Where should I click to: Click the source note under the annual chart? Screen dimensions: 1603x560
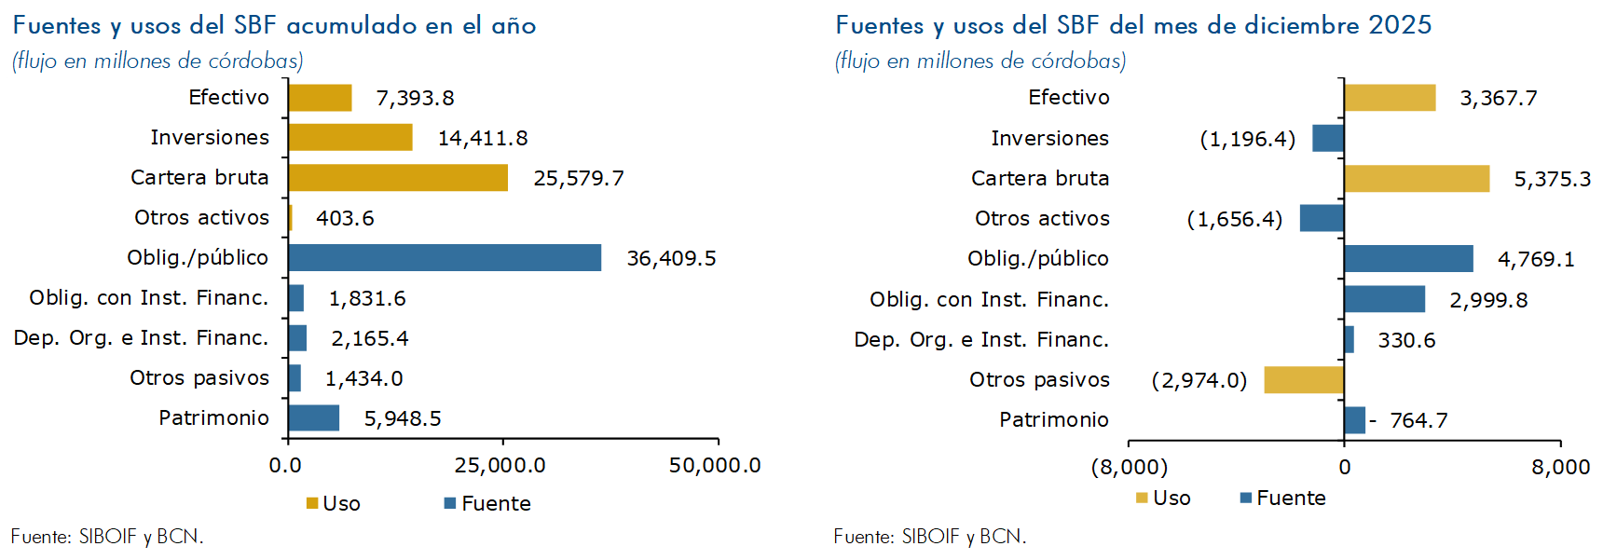tap(107, 537)
